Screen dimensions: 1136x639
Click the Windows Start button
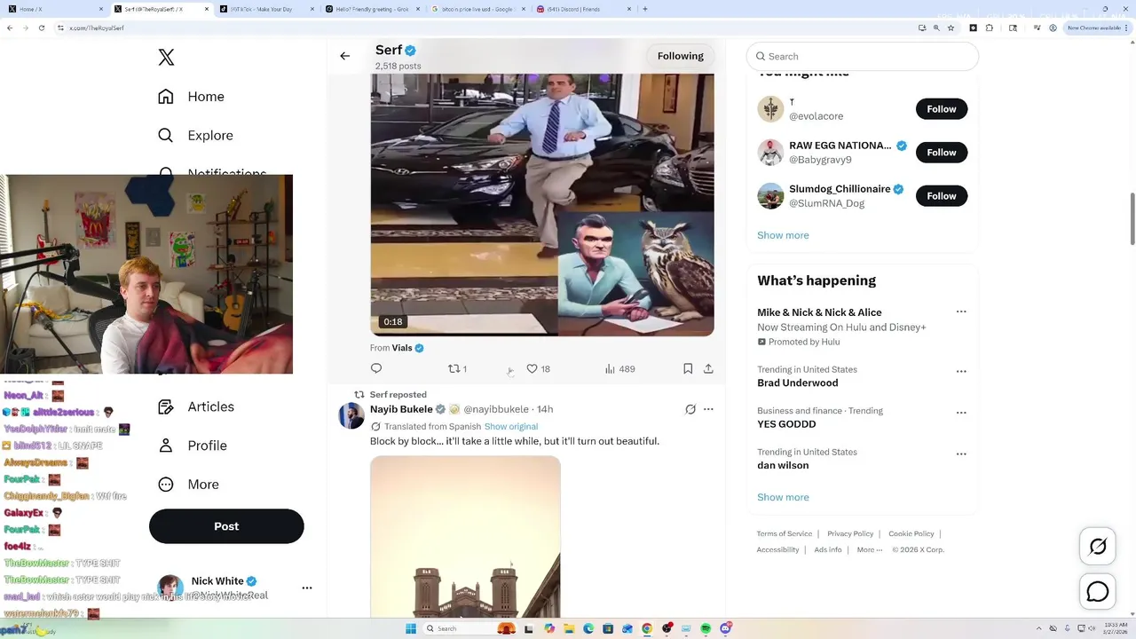[x=411, y=628]
